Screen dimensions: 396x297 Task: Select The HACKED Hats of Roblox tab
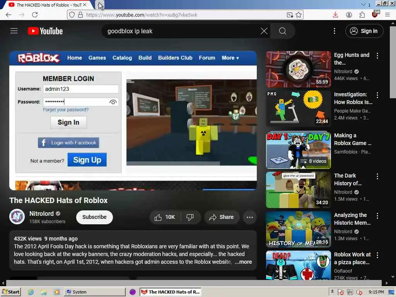pos(48,5)
